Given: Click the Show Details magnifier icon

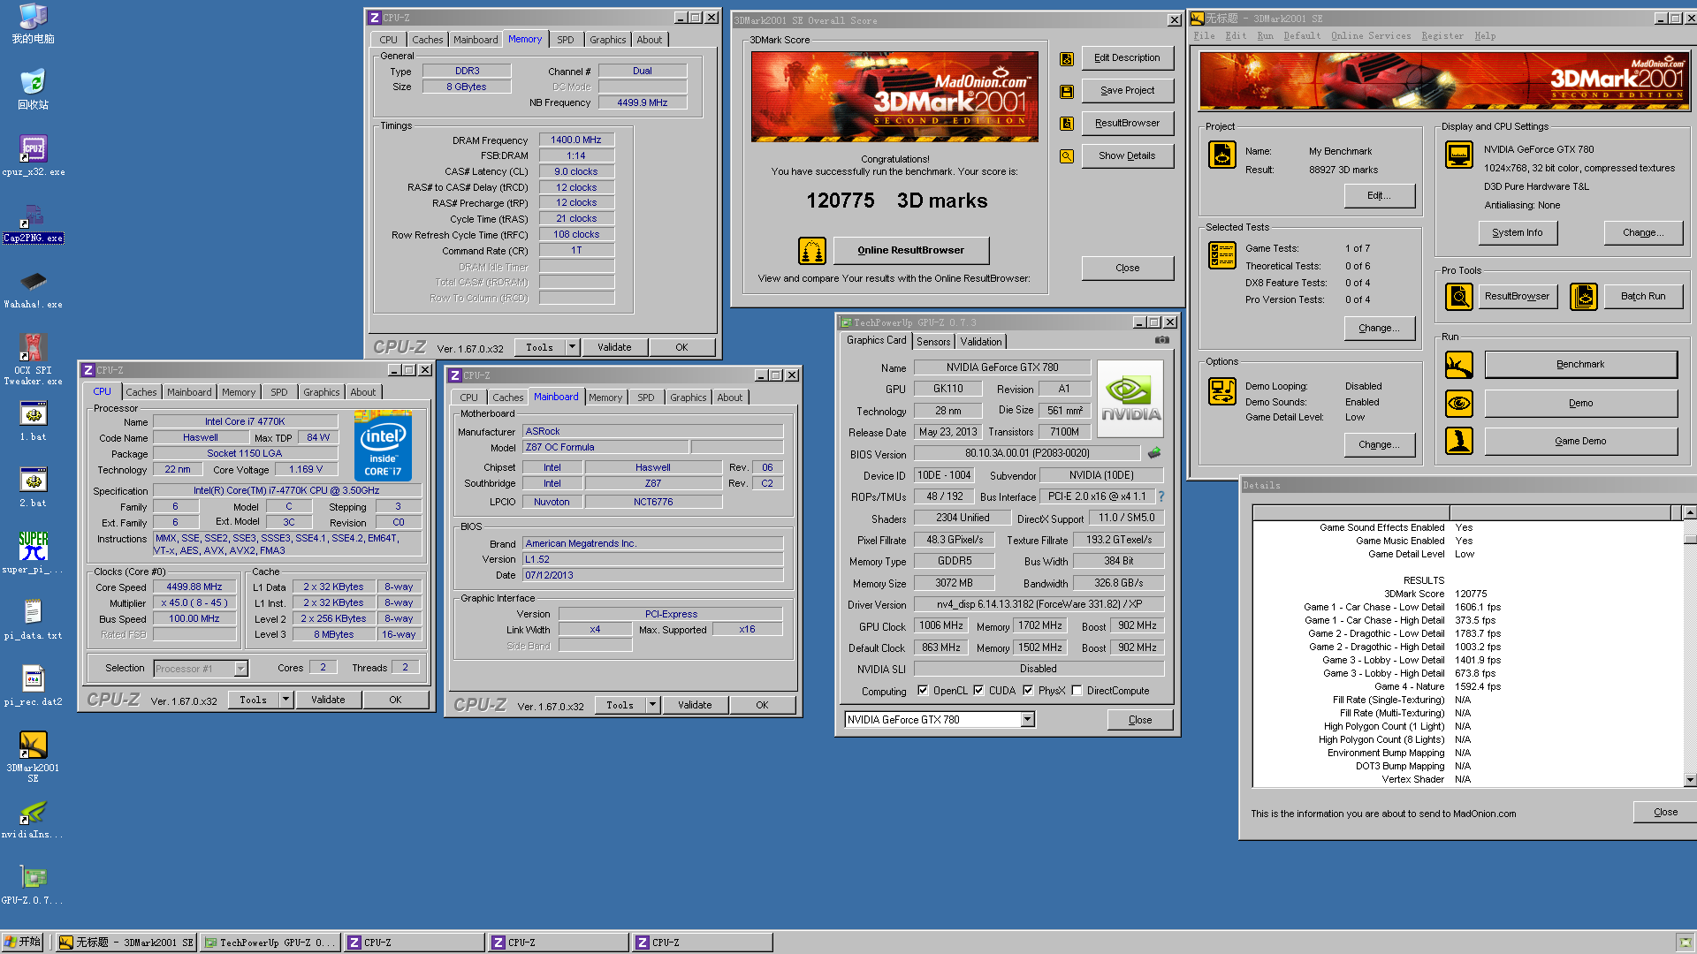Looking at the screenshot, I should point(1067,156).
